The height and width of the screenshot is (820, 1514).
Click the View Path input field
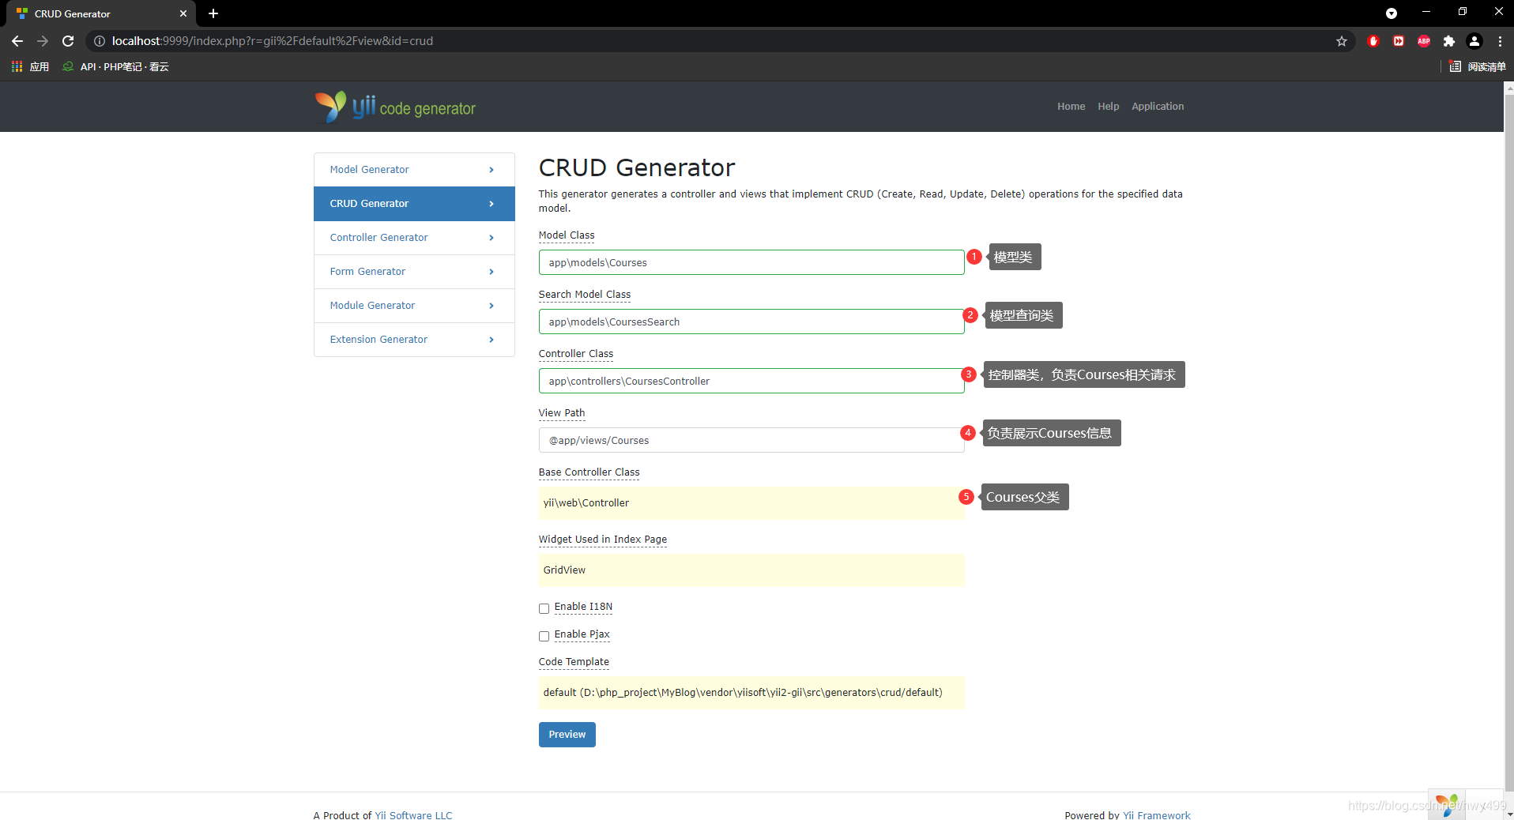click(751, 440)
